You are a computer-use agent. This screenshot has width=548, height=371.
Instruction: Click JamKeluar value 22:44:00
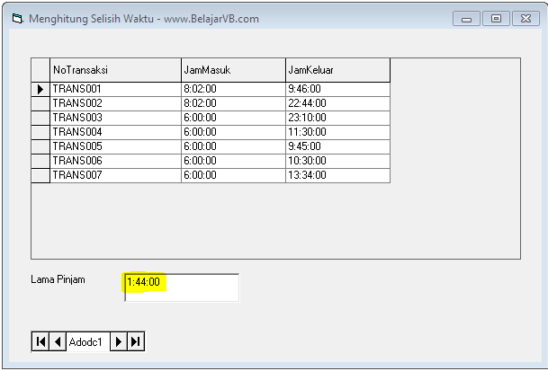click(x=337, y=103)
